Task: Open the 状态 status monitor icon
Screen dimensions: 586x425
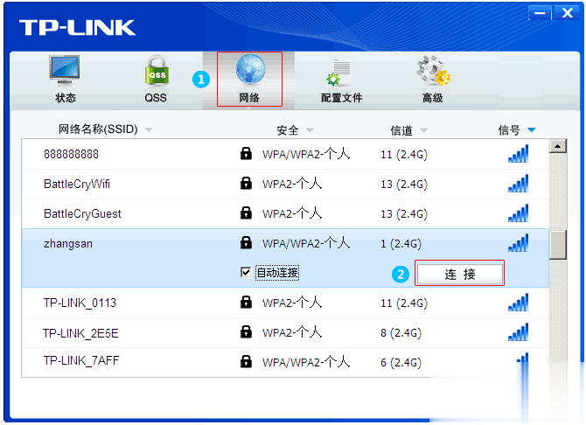Action: coord(65,70)
